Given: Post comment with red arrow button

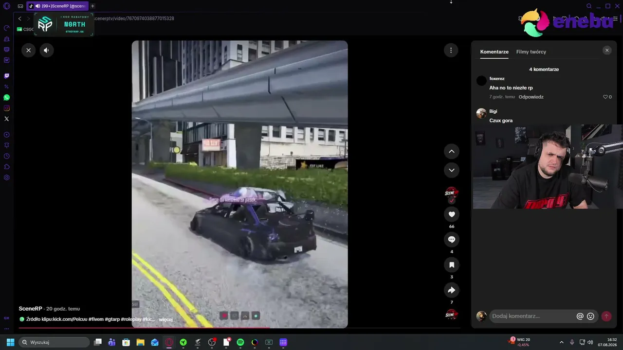Looking at the screenshot, I should [606, 316].
